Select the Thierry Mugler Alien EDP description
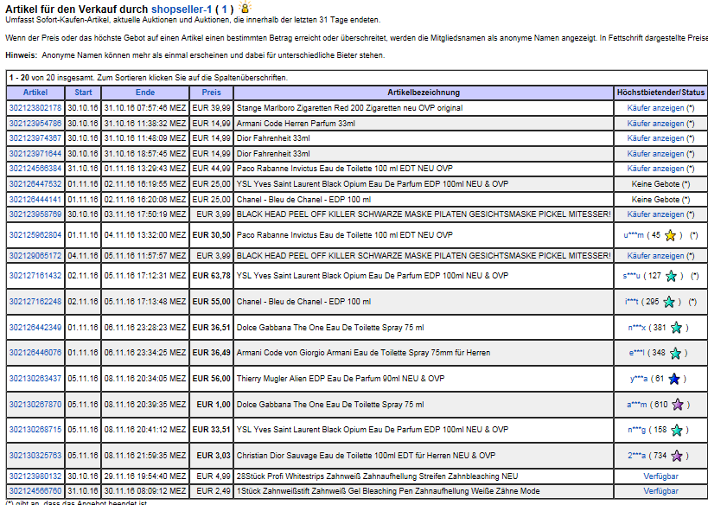This screenshot has height=505, width=708. (341, 379)
